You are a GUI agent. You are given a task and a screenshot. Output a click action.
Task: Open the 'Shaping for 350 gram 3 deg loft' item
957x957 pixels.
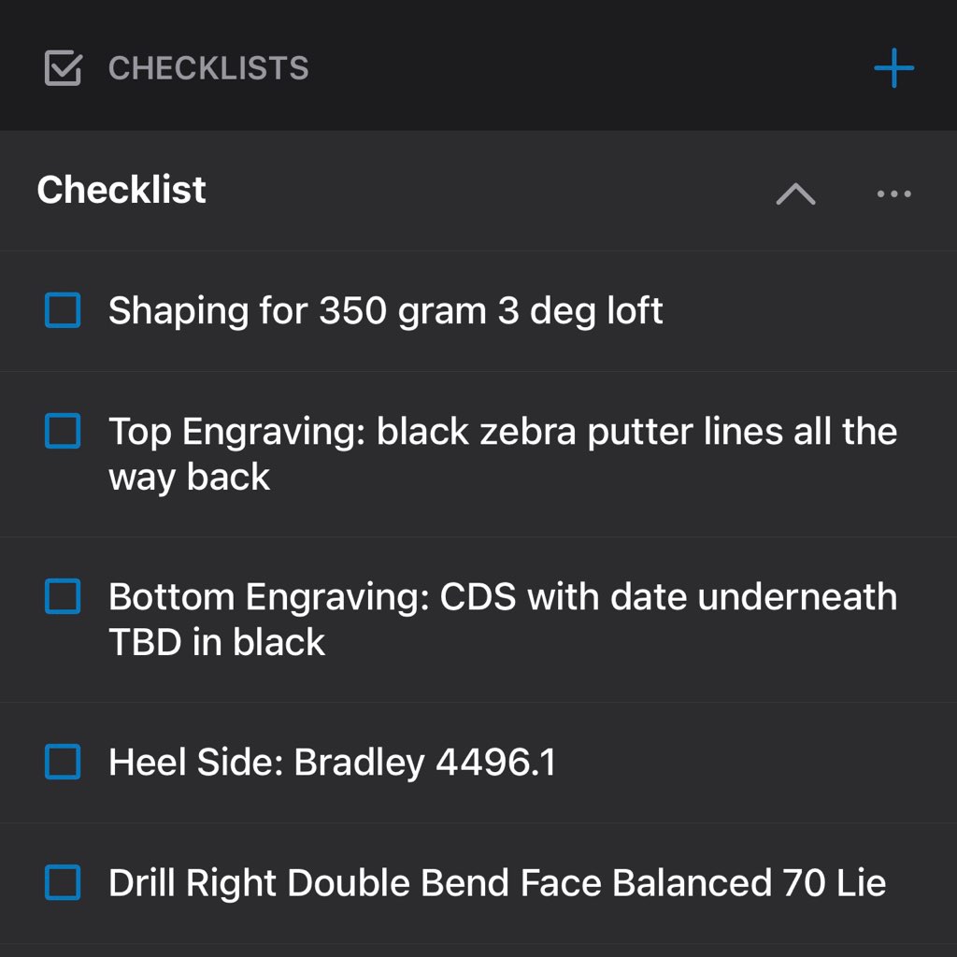click(x=385, y=311)
